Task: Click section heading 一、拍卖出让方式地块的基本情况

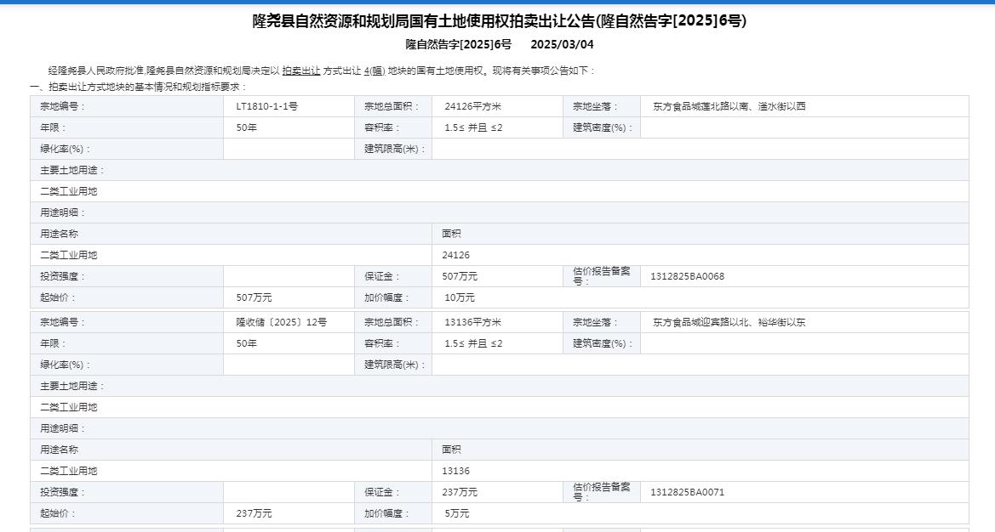Action: pyautogui.click(x=138, y=87)
